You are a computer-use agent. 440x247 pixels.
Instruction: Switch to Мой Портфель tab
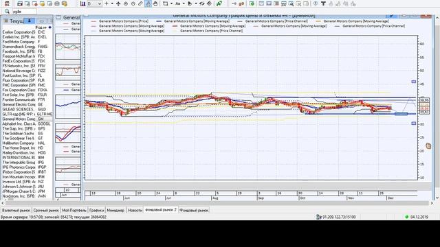coord(74,210)
